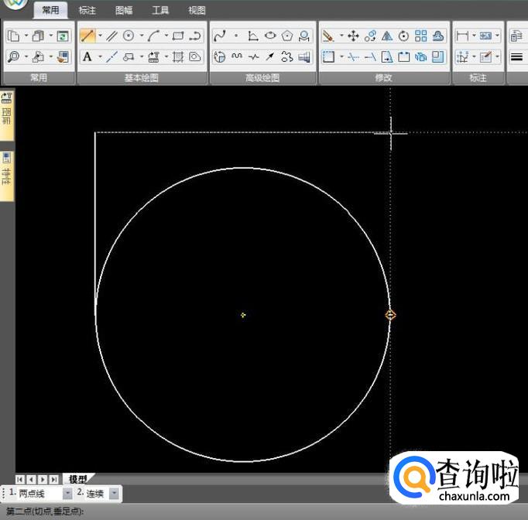Viewport: 528px width, 520px height.
Task: Select the Spline curve tool
Action: [x=219, y=36]
